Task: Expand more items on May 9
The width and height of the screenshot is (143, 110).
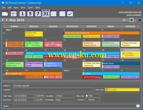Action: click(42, 47)
